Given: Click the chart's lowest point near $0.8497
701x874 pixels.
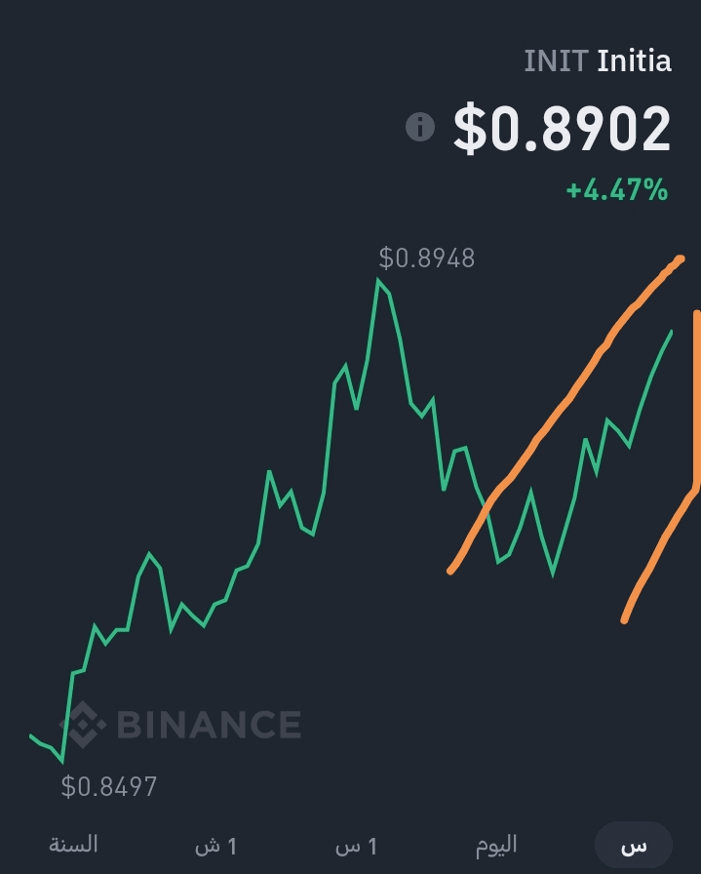Looking at the screenshot, I should 61,762.
